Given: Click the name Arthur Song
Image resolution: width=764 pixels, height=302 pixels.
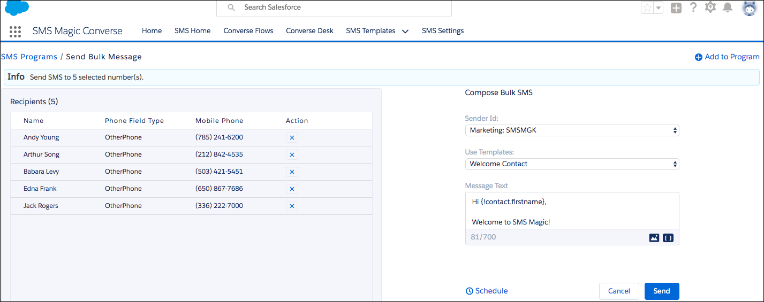Looking at the screenshot, I should pos(42,154).
